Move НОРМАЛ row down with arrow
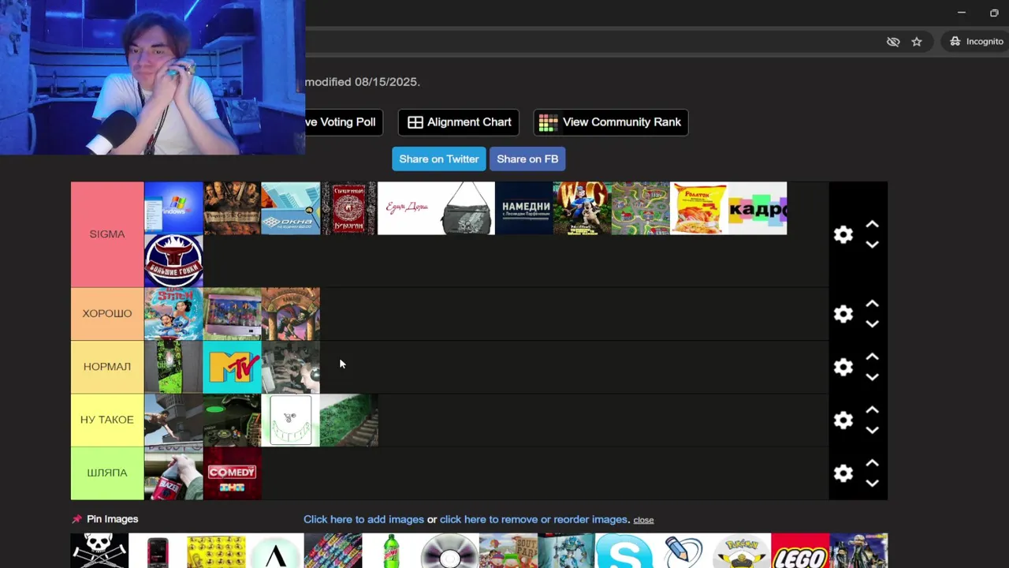Screen dimensions: 1009x568 pyautogui.click(x=872, y=377)
